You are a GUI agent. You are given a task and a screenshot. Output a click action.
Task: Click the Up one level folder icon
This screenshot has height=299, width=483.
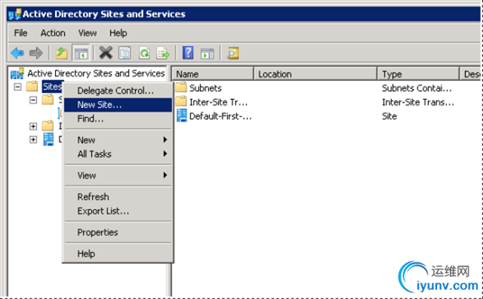[x=62, y=53]
